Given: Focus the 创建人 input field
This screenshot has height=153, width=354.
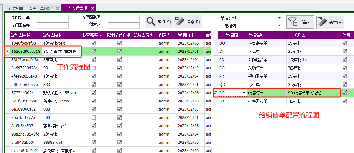Looking at the screenshot, I should (x=124, y=25).
